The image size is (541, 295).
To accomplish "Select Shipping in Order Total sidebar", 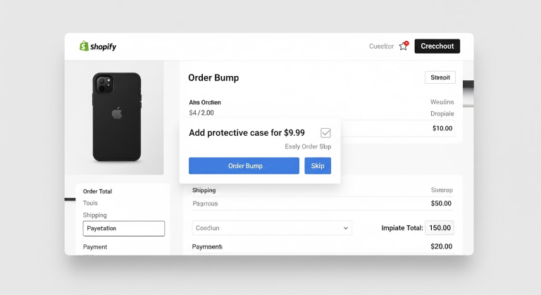I will point(95,215).
